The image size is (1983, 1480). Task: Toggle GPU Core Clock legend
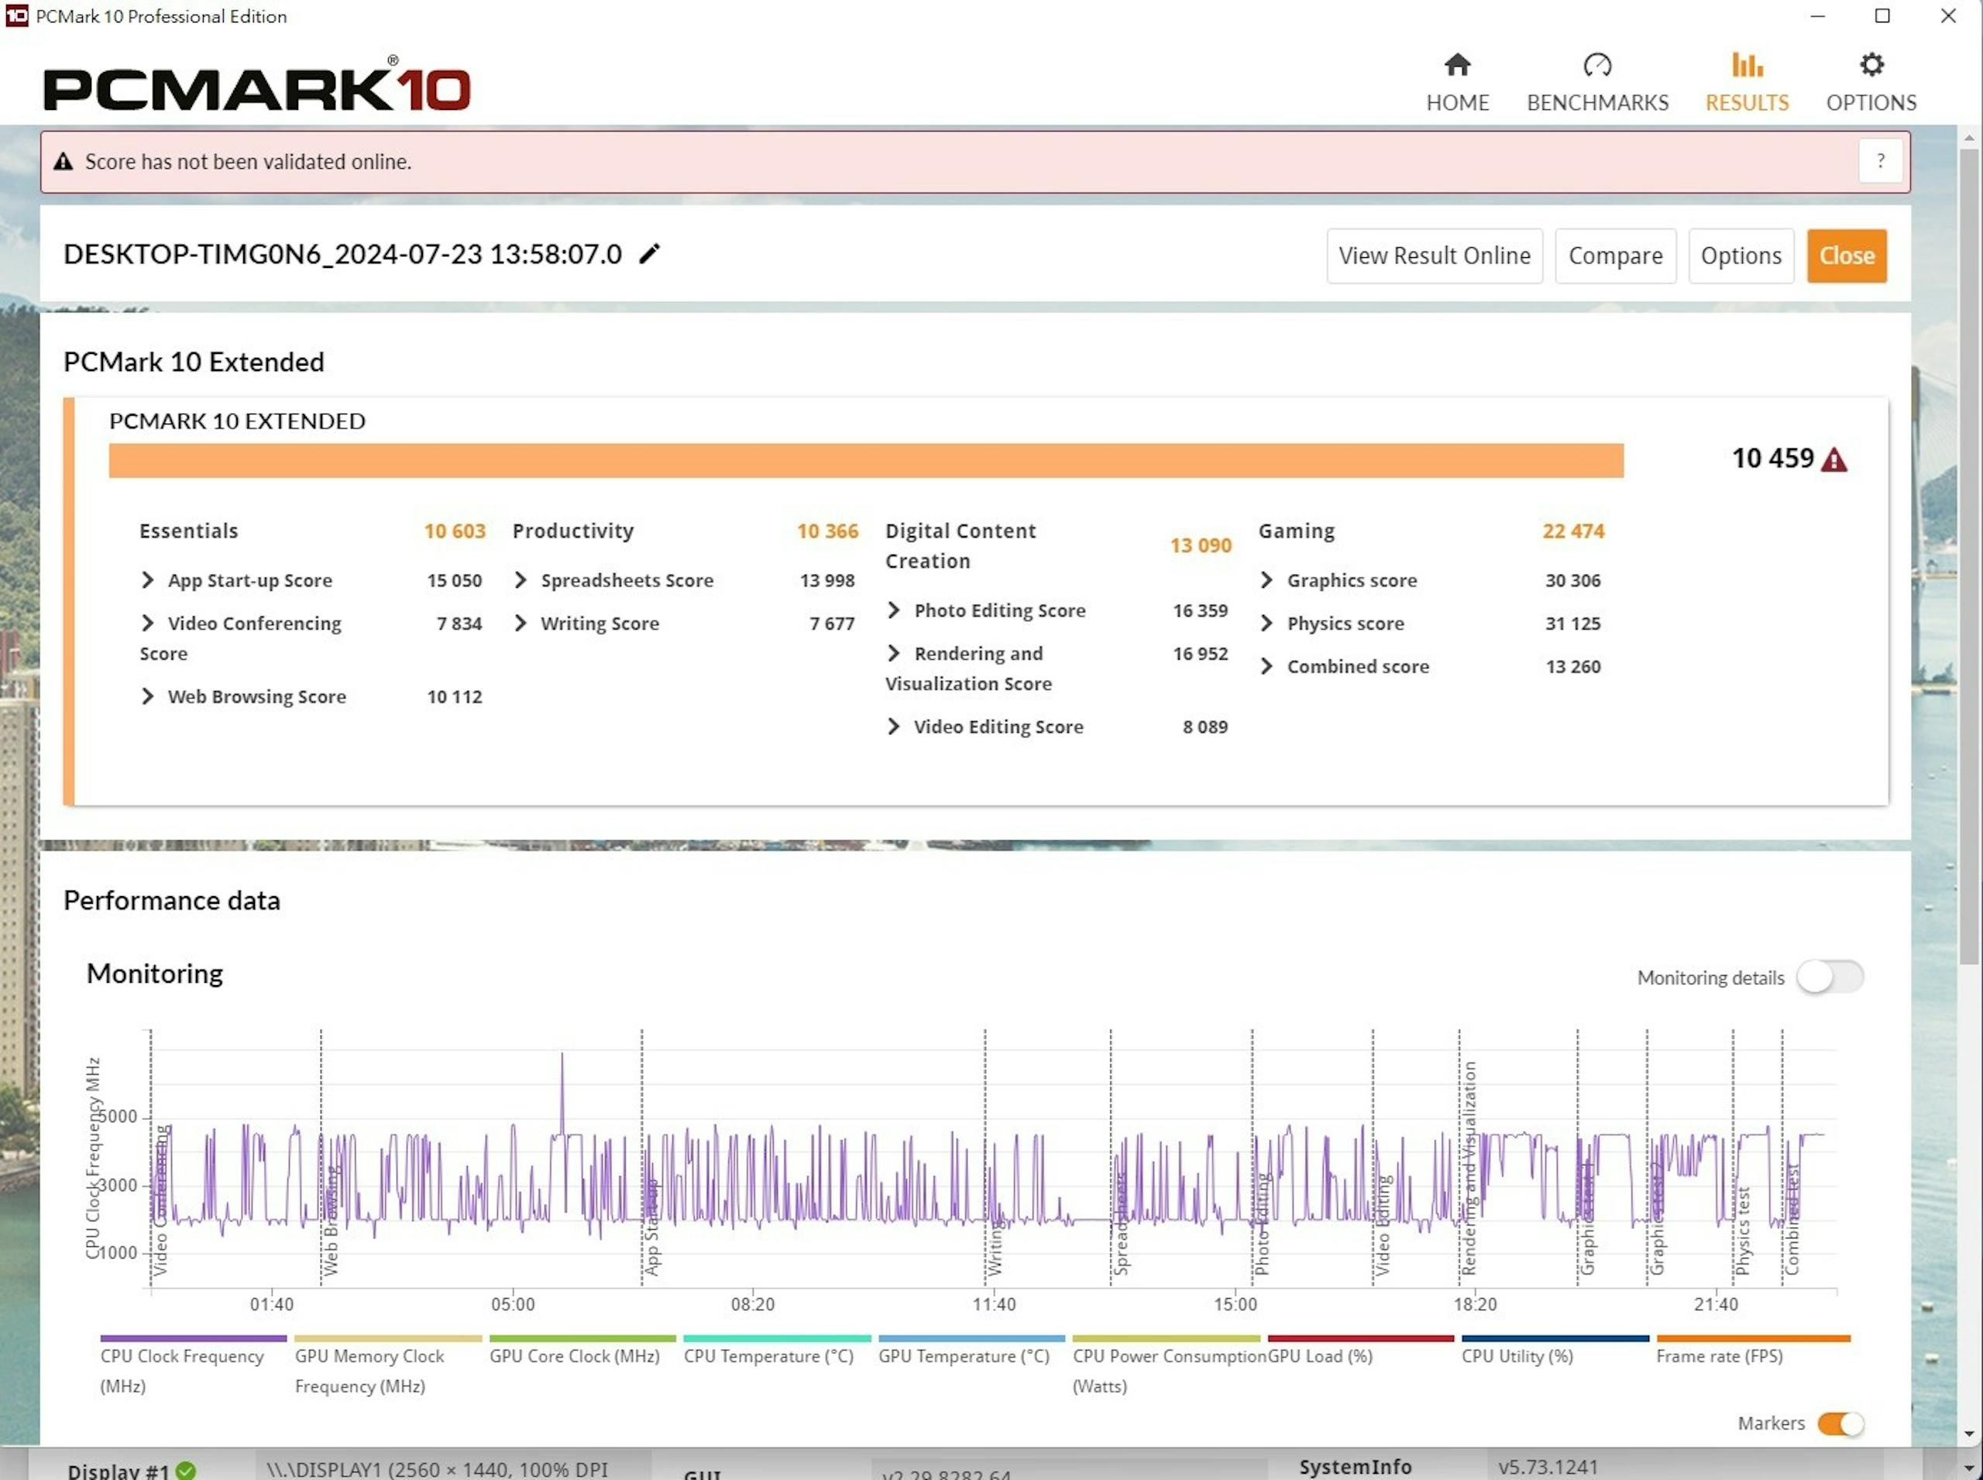582,1350
